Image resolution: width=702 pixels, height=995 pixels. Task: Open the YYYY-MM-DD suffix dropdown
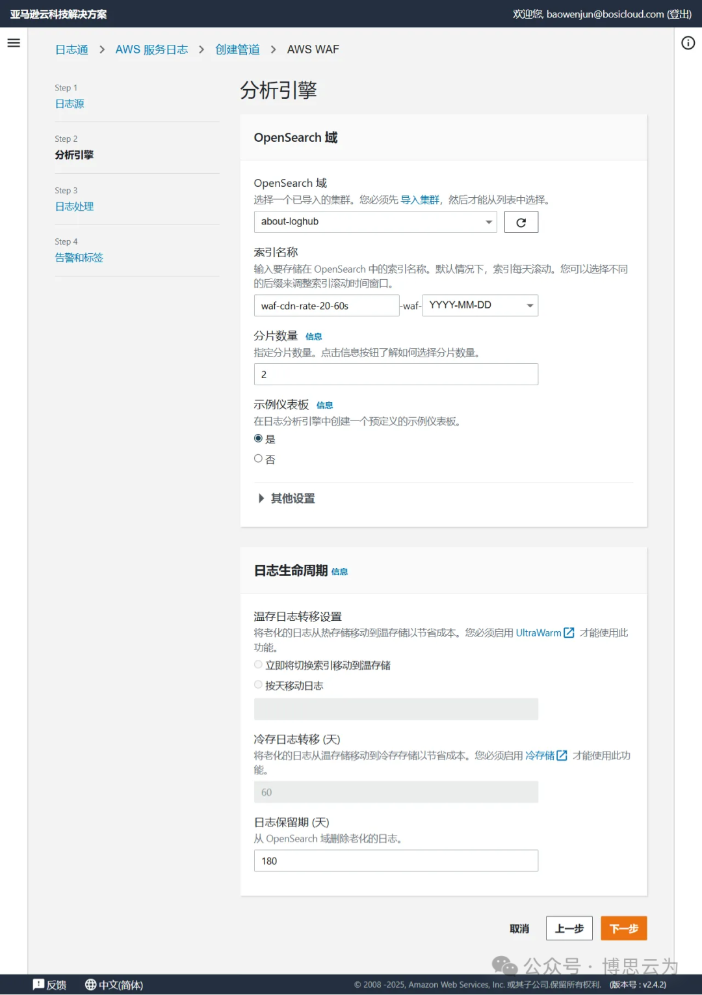(x=480, y=305)
